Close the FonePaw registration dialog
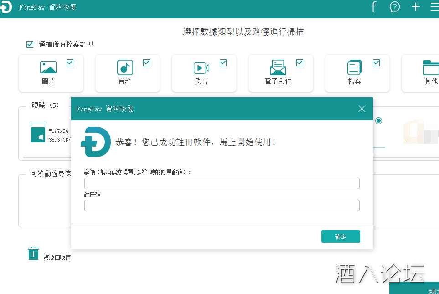 362,109
